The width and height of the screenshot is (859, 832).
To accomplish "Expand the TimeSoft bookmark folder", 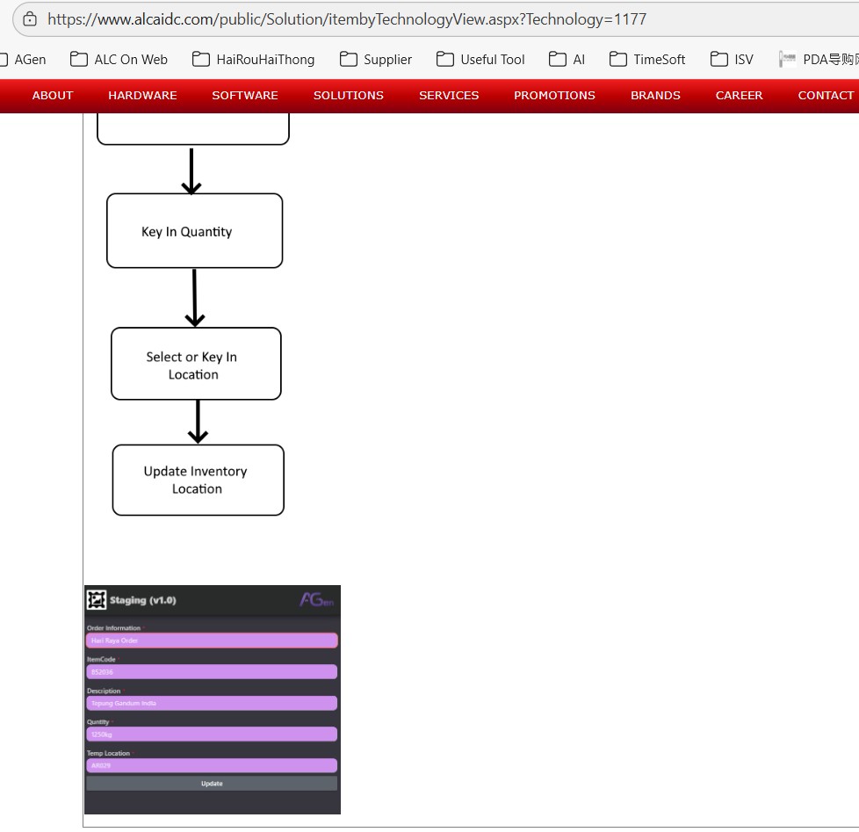I will tap(648, 60).
